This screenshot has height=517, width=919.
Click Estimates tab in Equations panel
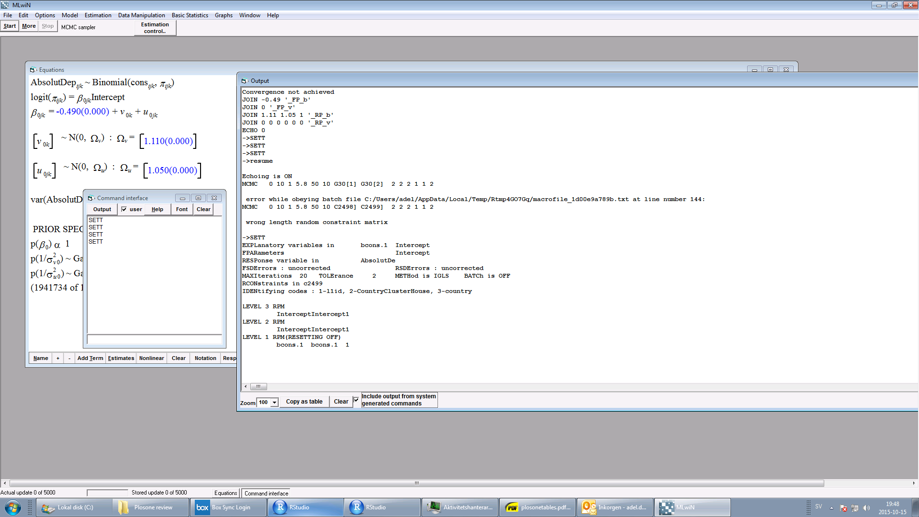tap(121, 358)
